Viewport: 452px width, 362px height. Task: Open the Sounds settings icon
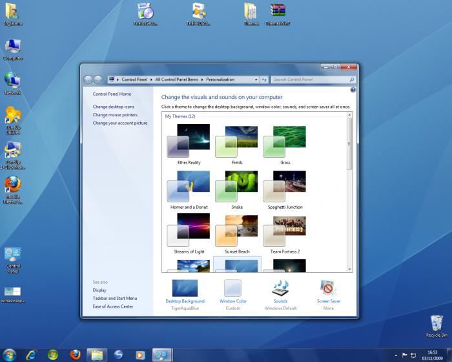click(x=280, y=288)
